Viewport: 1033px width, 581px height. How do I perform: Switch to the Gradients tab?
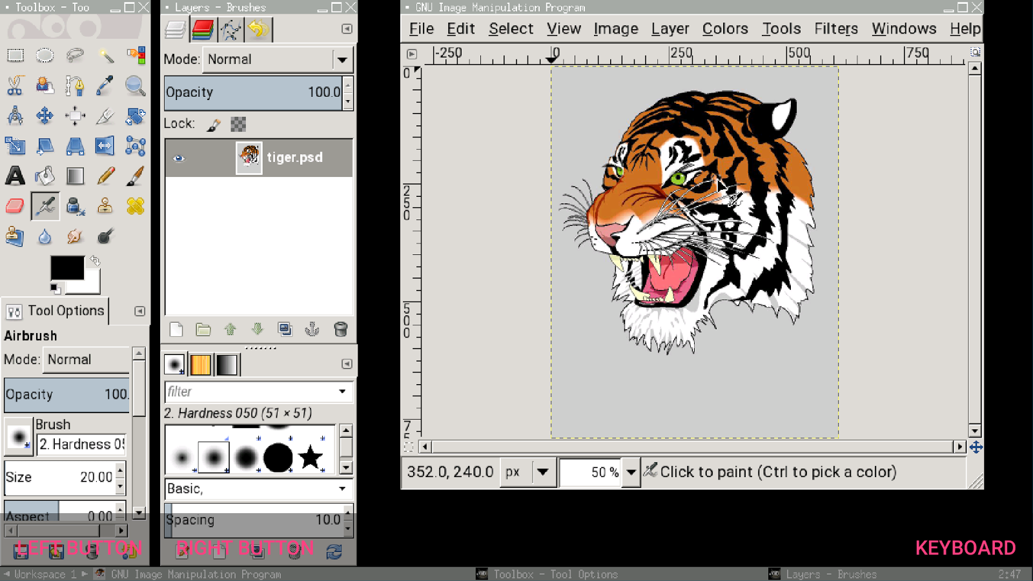(227, 365)
